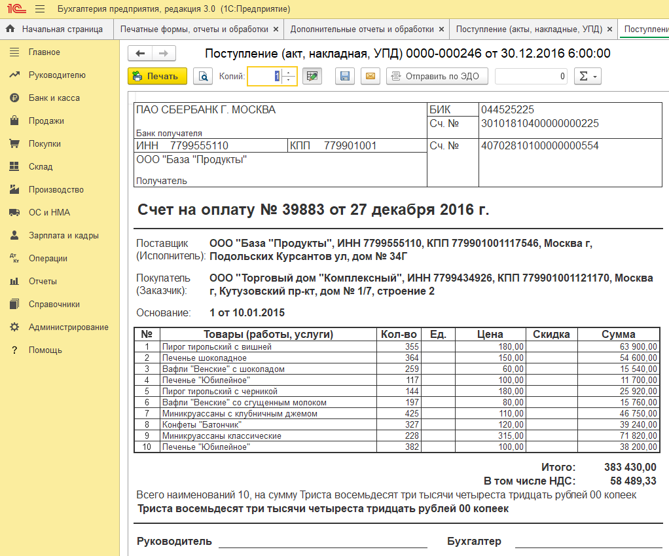Toggle edit mode icon in toolbar
The height and width of the screenshot is (556, 669).
312,77
